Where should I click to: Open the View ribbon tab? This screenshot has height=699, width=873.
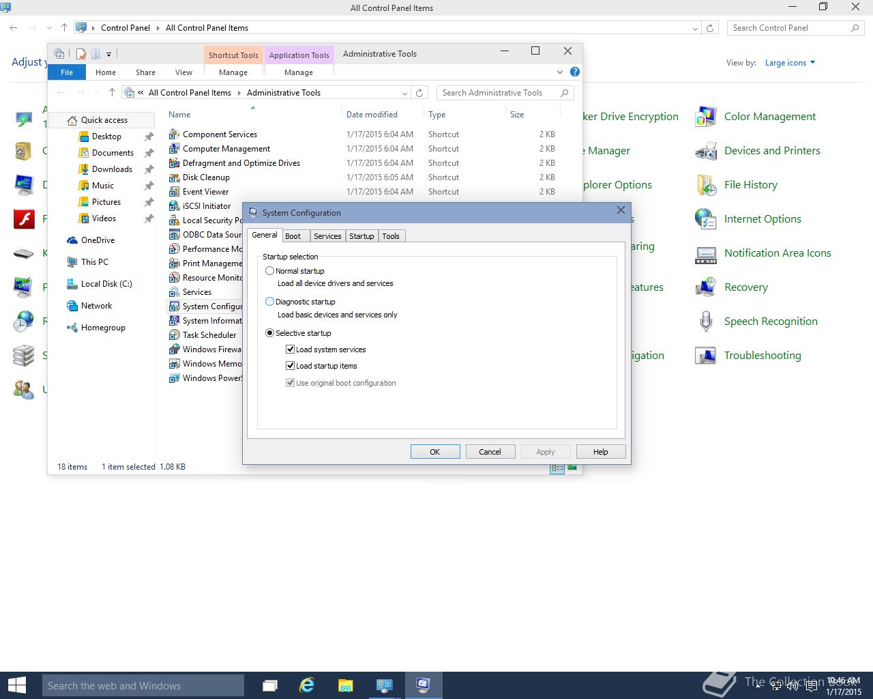(x=183, y=72)
